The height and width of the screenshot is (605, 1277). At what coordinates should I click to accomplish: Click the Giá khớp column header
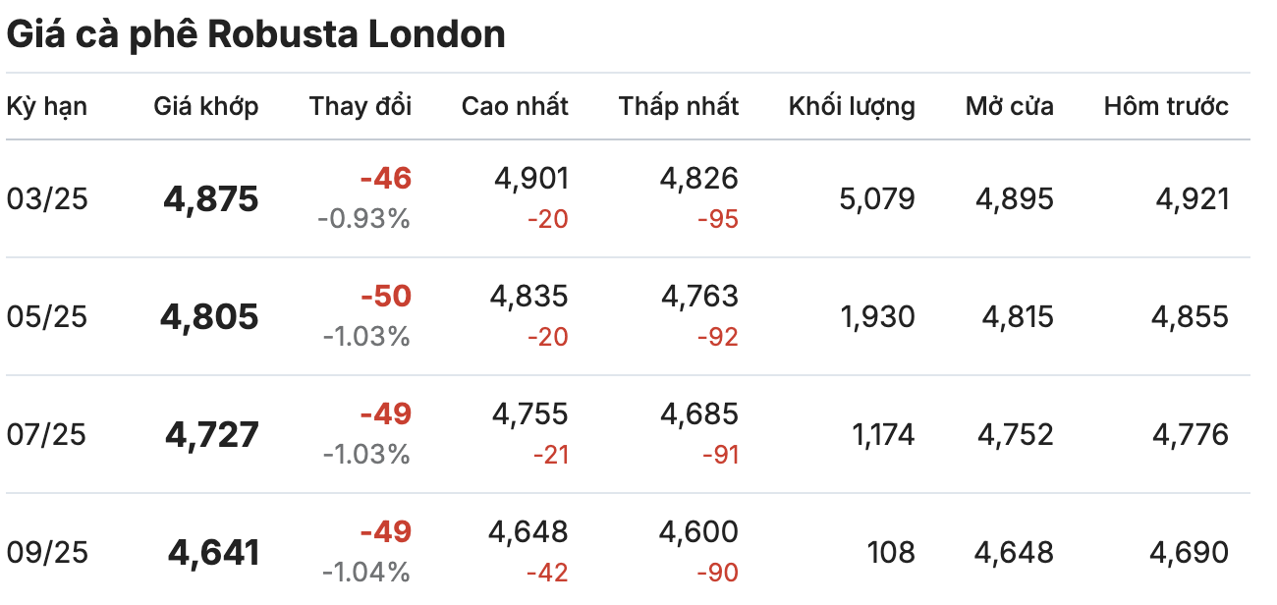click(x=206, y=106)
